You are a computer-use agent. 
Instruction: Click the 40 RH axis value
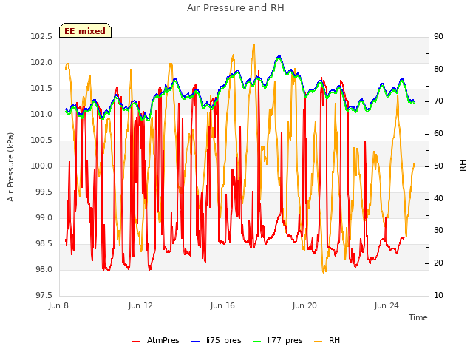[438, 198]
